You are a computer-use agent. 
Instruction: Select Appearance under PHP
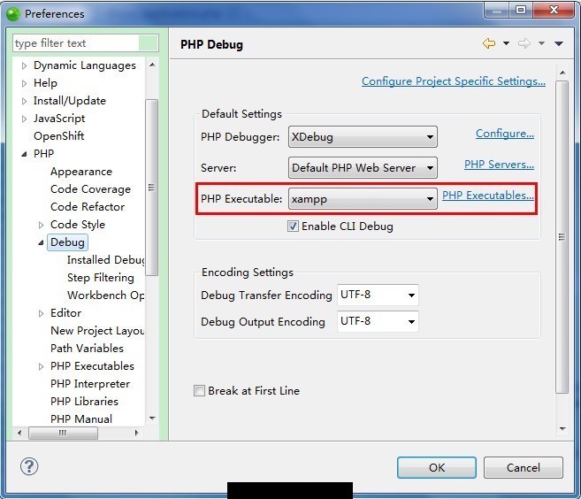point(81,172)
